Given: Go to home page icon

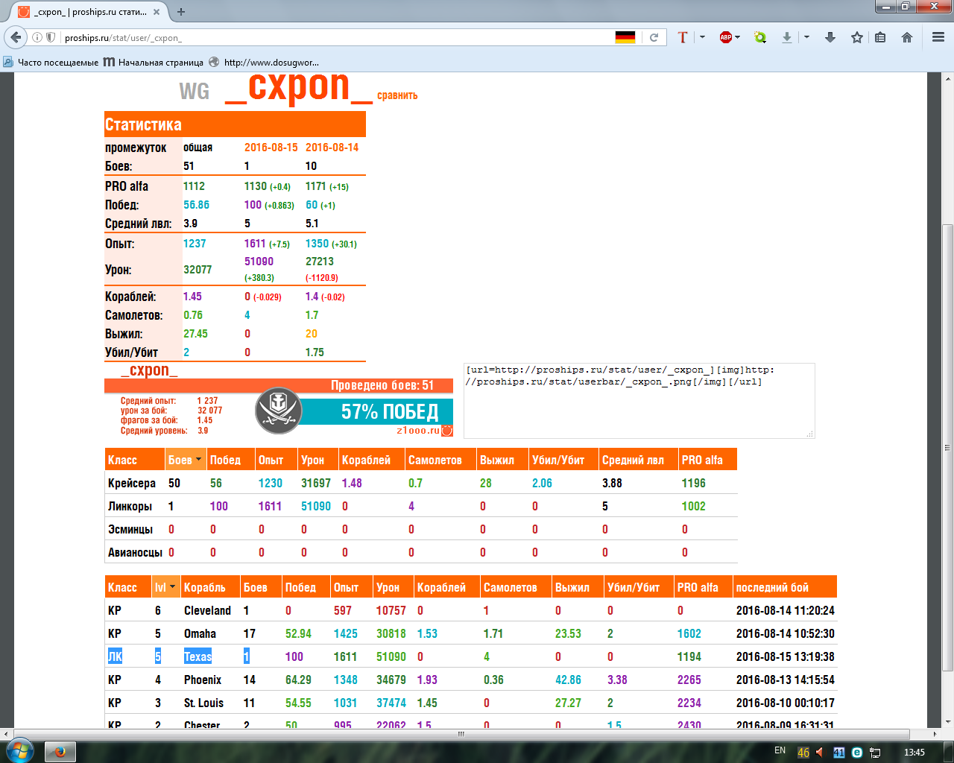Looking at the screenshot, I should (907, 37).
